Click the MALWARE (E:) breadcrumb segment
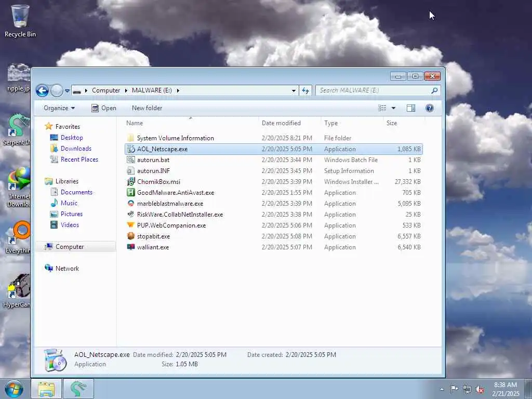Viewport: 532px width, 399px height. (x=152, y=90)
